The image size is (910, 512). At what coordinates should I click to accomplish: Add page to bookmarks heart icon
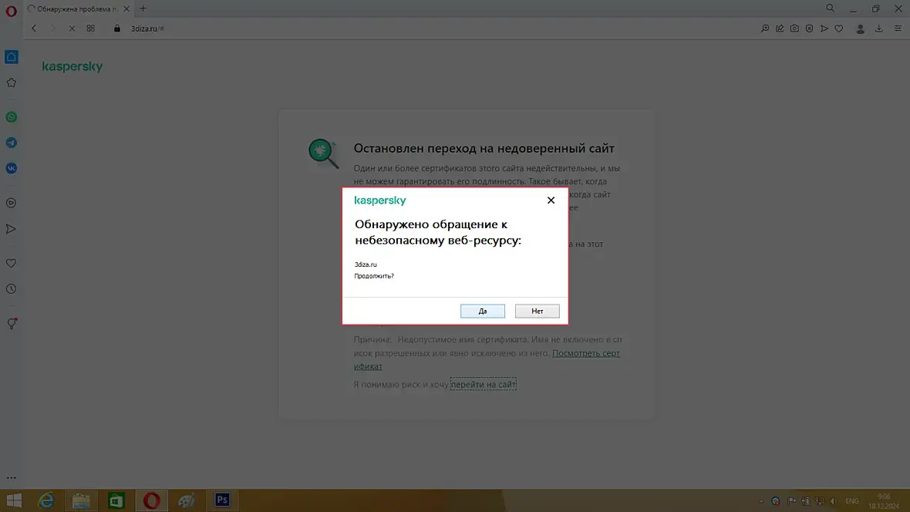(839, 29)
